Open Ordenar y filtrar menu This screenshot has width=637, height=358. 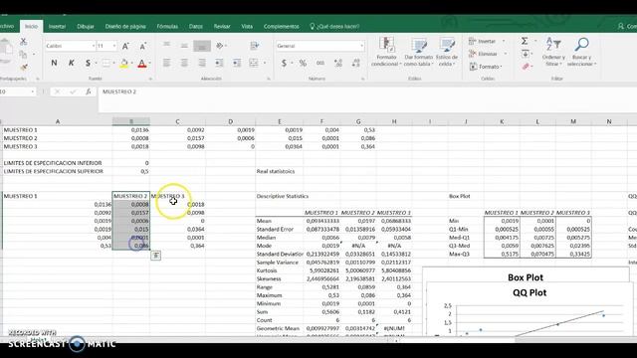pyautogui.click(x=553, y=52)
